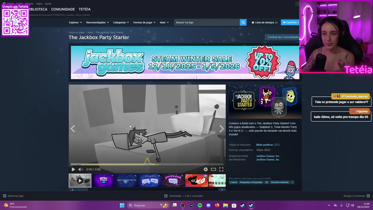
Task: Focus the Buscar na loja search field
Action: pyautogui.click(x=207, y=22)
